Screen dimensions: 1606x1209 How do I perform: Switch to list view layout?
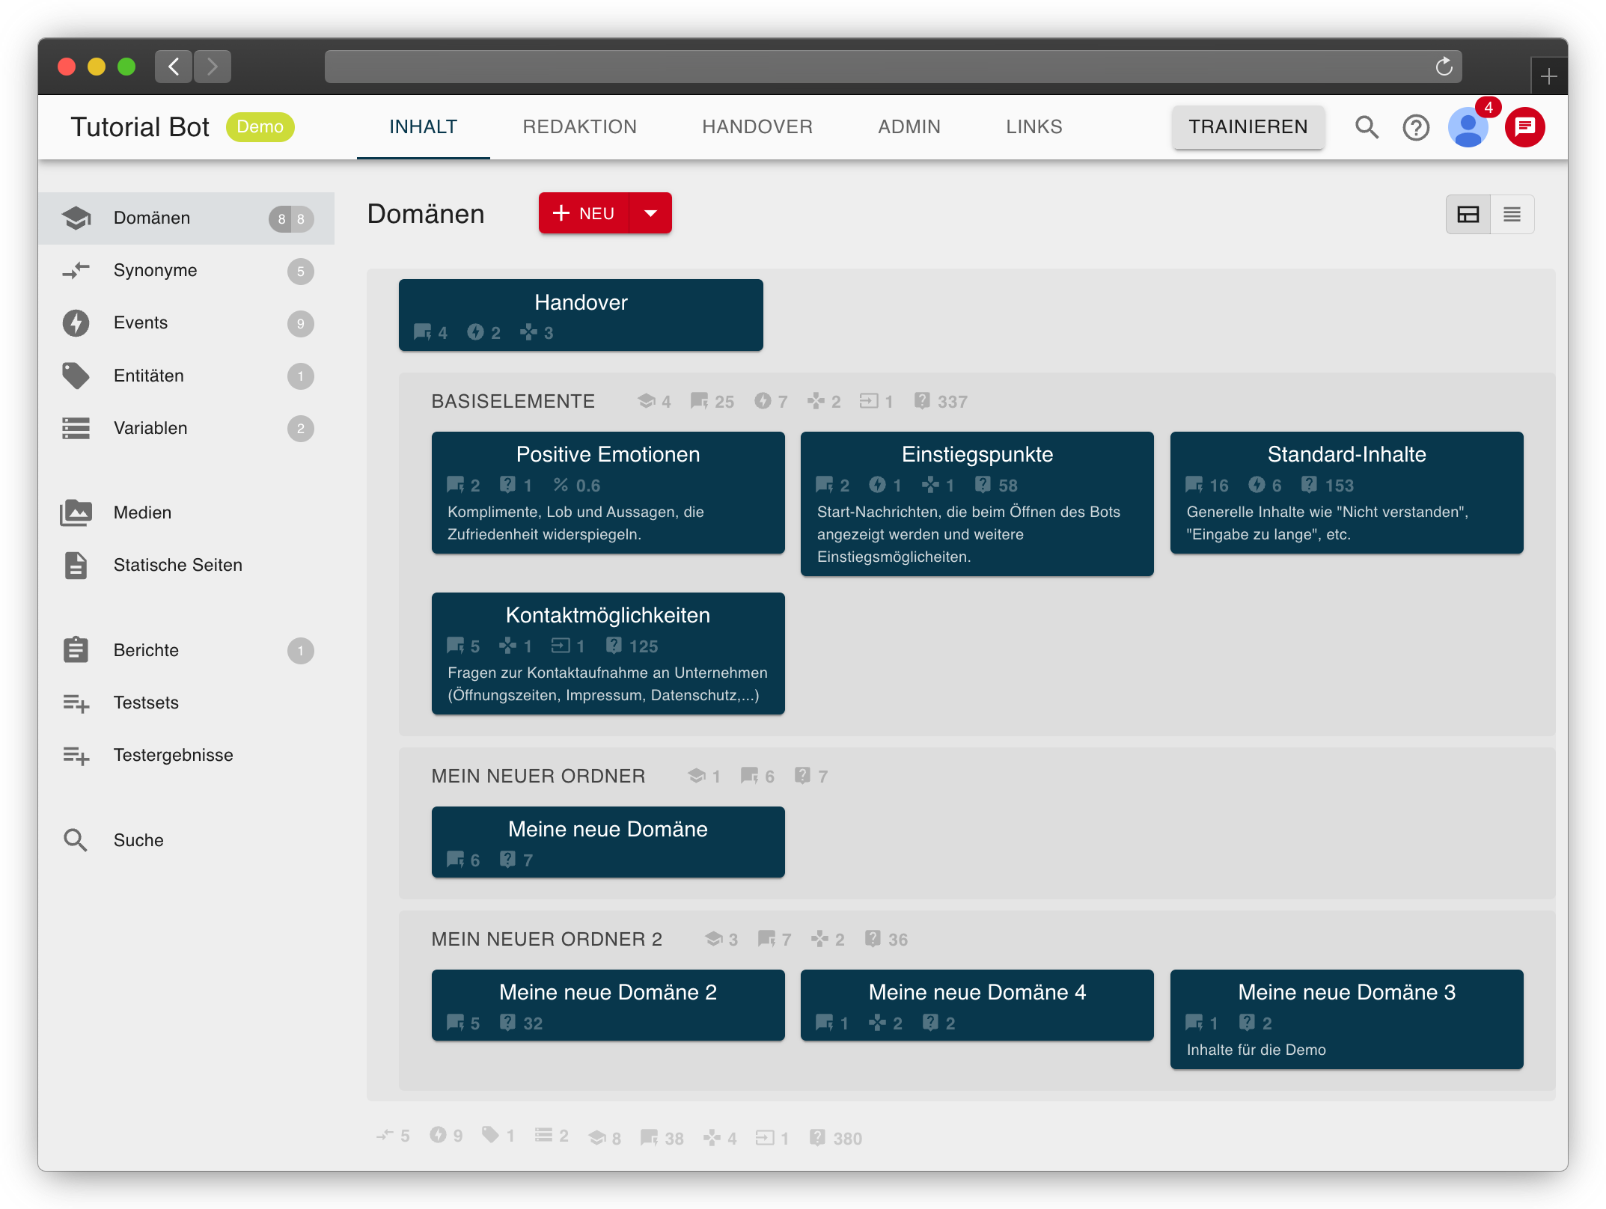click(1512, 215)
